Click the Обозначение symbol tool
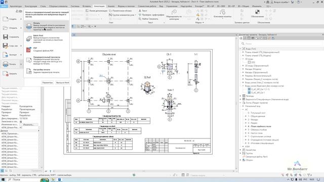Image resolution: width=324 pixels, height=182 pixels. tap(257, 14)
